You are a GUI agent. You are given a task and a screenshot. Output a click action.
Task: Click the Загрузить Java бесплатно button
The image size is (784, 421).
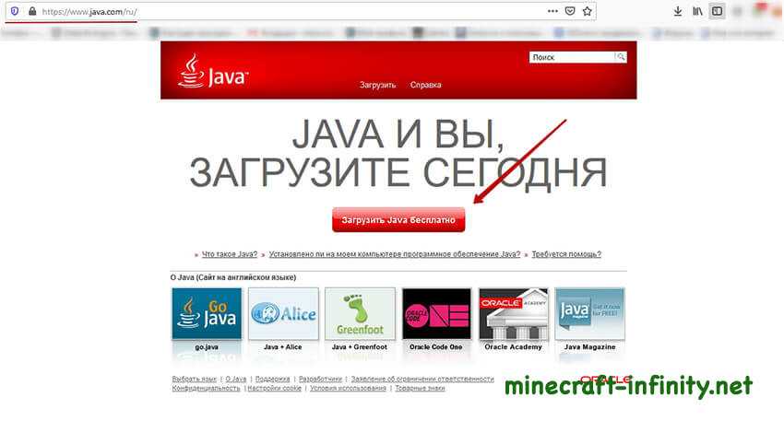pyautogui.click(x=398, y=220)
